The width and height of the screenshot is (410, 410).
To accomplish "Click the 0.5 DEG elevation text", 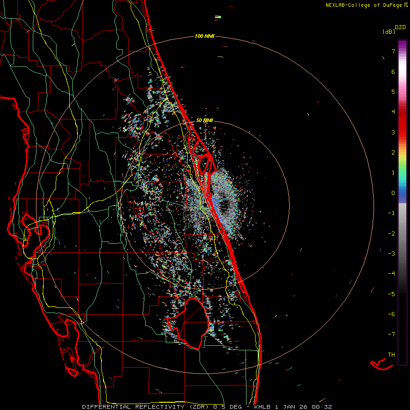I will tap(227, 407).
